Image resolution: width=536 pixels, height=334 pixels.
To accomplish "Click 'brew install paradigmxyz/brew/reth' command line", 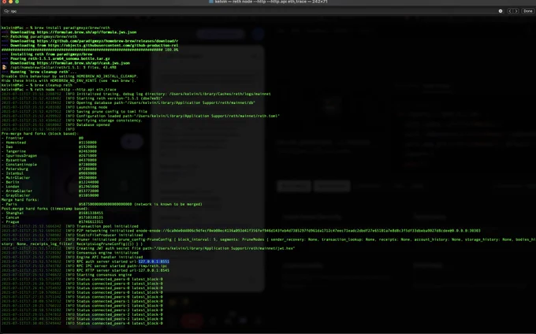I will click(x=55, y=28).
